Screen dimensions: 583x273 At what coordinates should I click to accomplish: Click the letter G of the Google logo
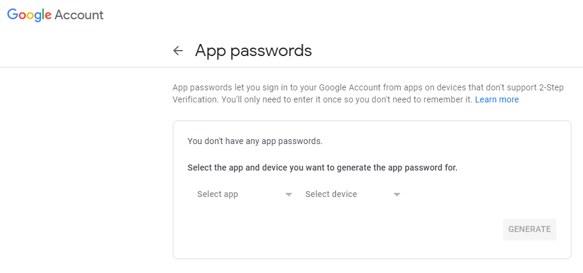(13, 15)
